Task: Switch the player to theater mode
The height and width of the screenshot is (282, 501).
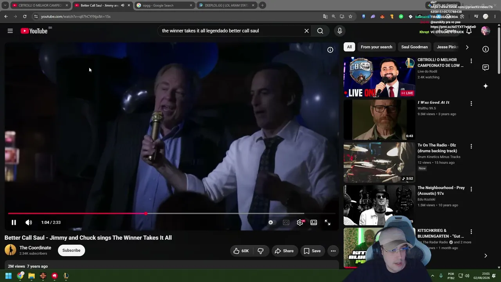Action: coord(314,222)
